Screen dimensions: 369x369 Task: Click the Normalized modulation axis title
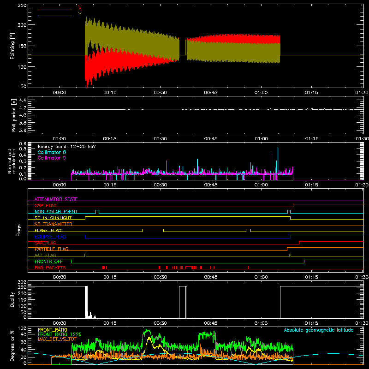[12, 161]
